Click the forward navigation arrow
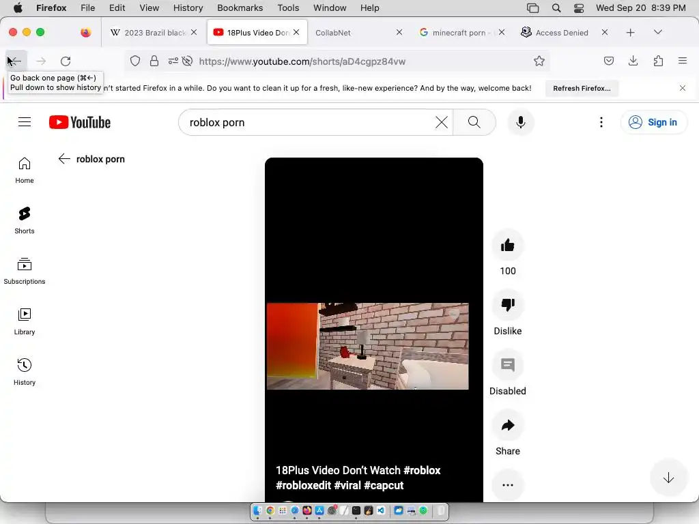Image resolution: width=699 pixels, height=524 pixels. [x=40, y=61]
